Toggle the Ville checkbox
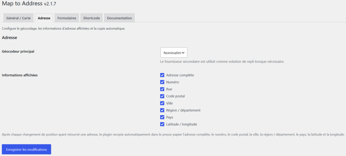This screenshot has height=156, width=346. [162, 103]
